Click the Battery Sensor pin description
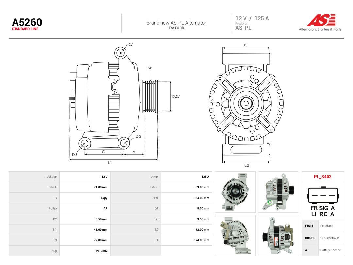Screen dimensions: 353x265 pos(330,250)
